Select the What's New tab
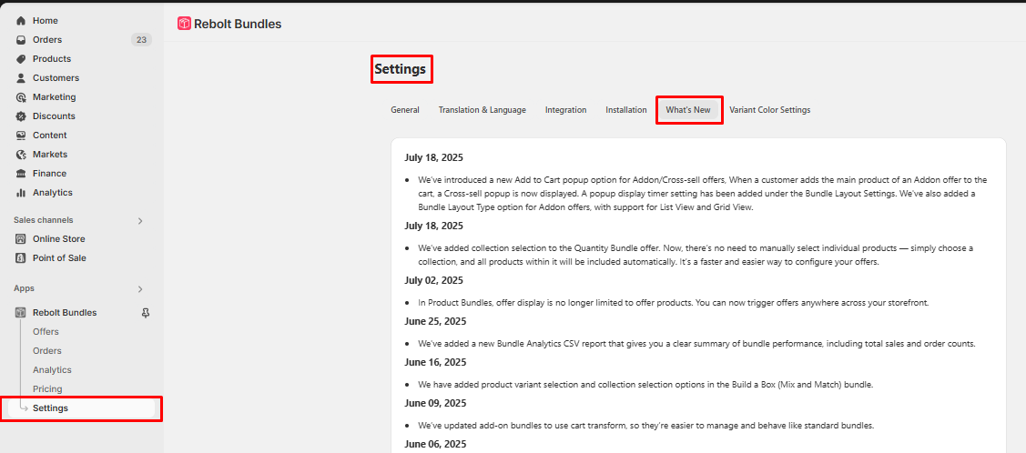 pos(688,110)
